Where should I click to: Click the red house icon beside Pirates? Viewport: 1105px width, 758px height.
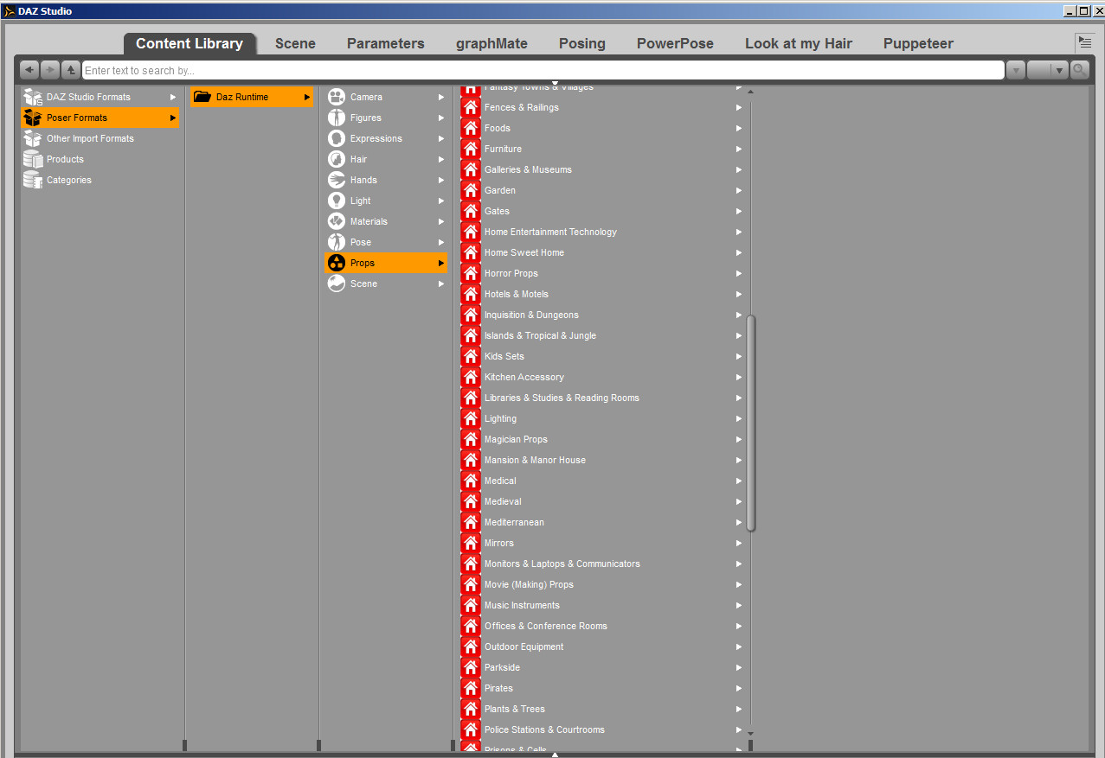click(471, 688)
